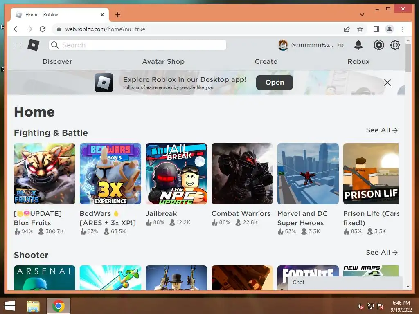Open Blox Fruits game thumbnail
The width and height of the screenshot is (419, 314).
[x=45, y=174]
